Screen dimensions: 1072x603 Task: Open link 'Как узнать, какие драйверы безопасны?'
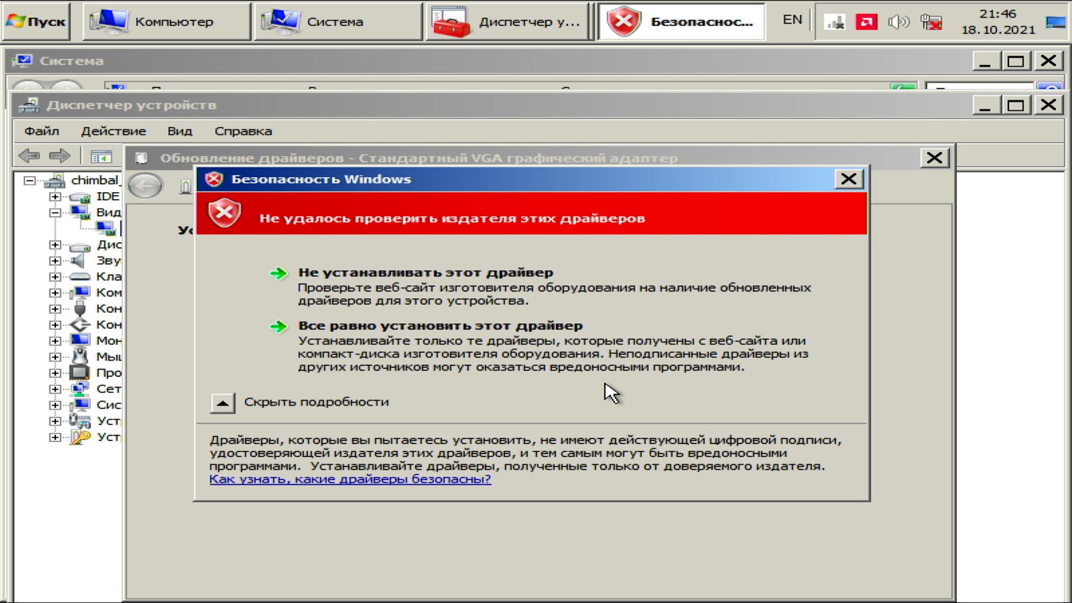click(x=350, y=479)
